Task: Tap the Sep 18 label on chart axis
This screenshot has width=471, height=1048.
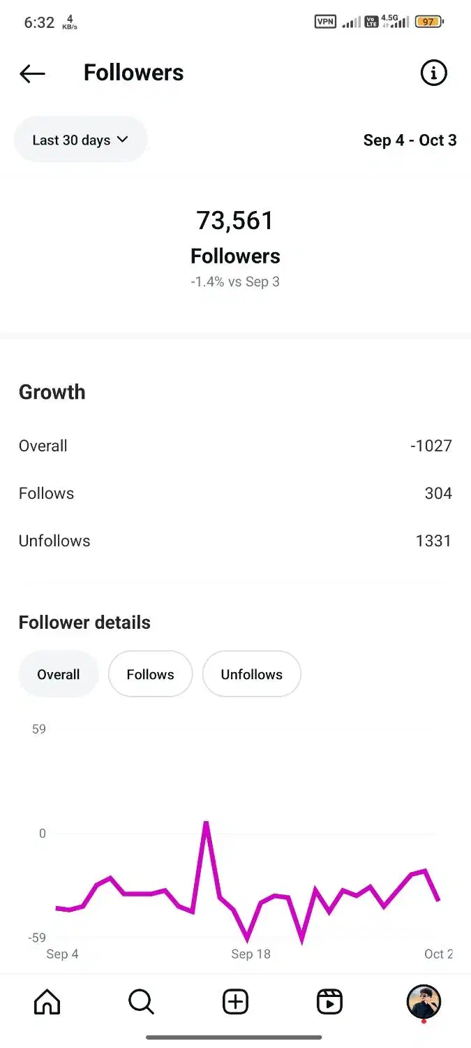Action: (251, 954)
